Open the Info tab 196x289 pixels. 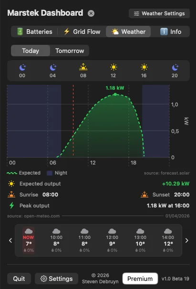tap(170, 31)
